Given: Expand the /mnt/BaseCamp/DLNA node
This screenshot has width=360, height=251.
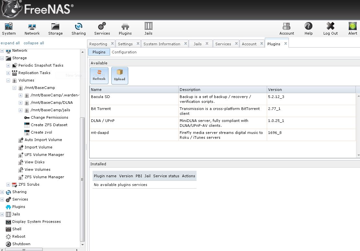Looking at the screenshot, I should (20, 103).
